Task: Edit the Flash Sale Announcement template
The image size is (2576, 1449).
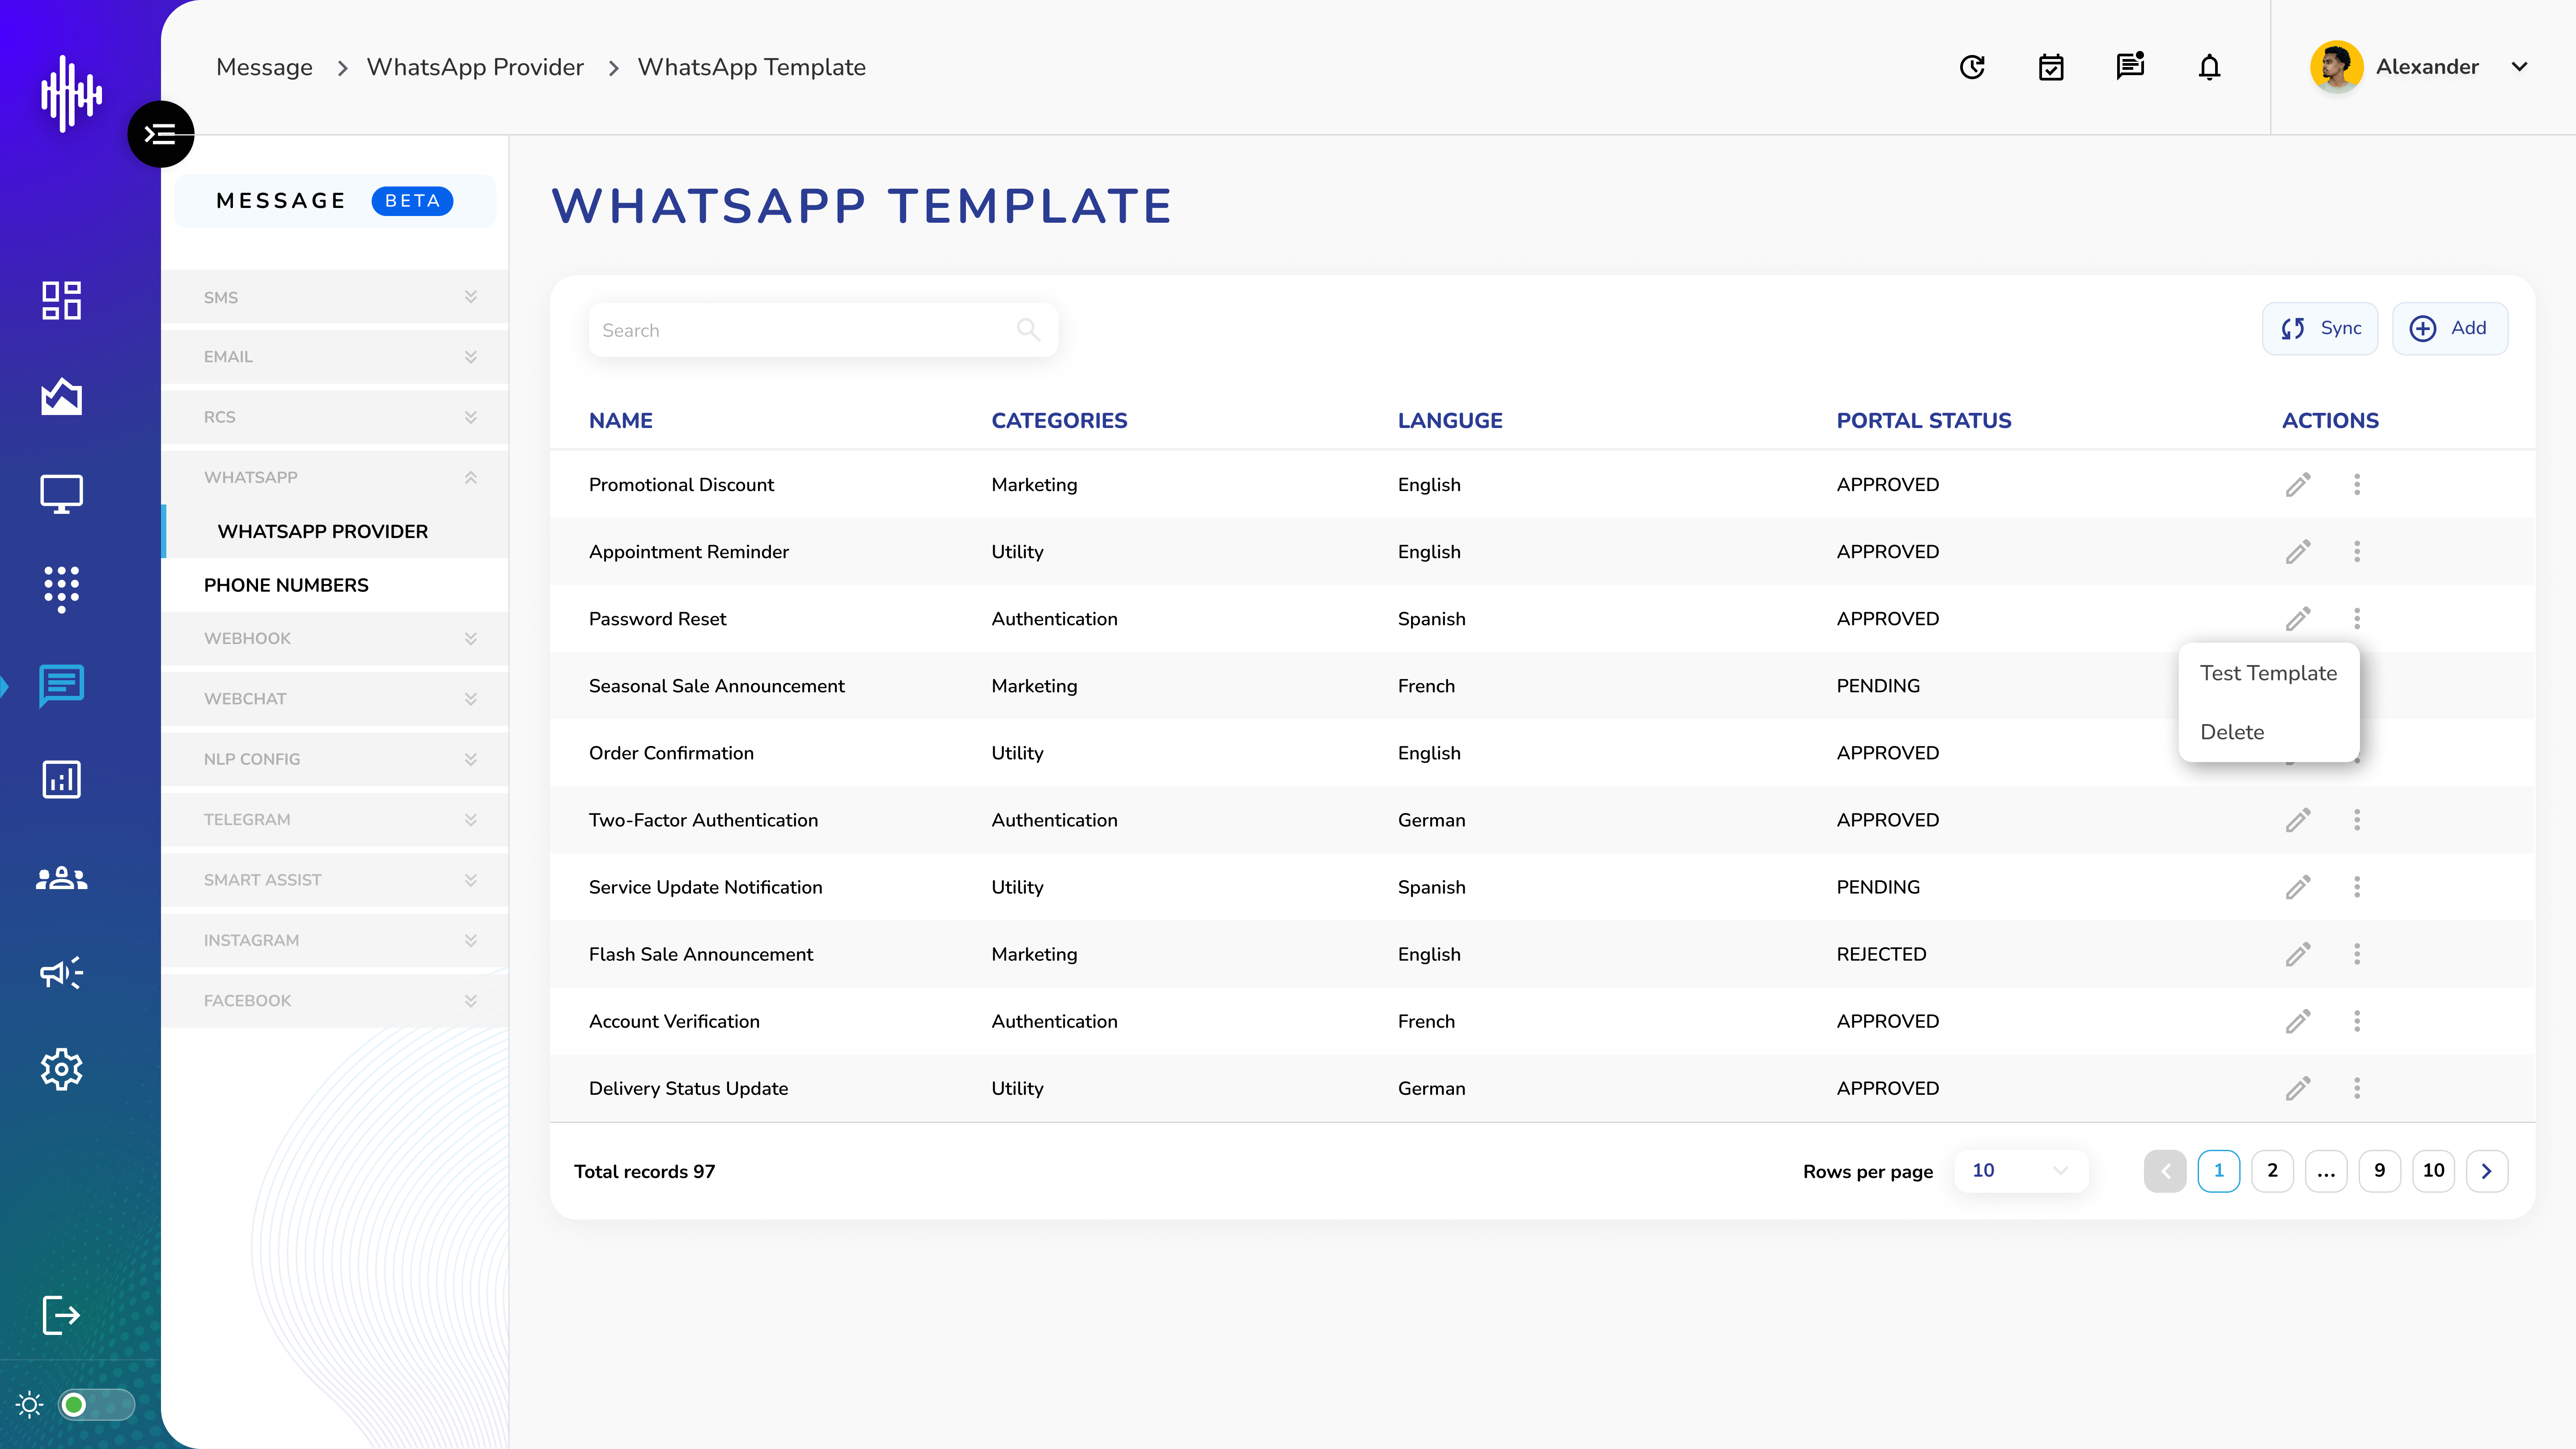Action: click(2298, 954)
